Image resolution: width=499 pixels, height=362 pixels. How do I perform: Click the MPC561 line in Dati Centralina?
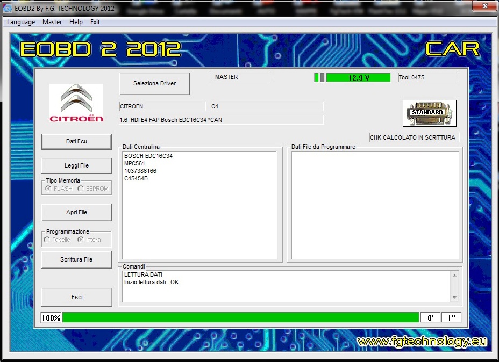coord(134,163)
